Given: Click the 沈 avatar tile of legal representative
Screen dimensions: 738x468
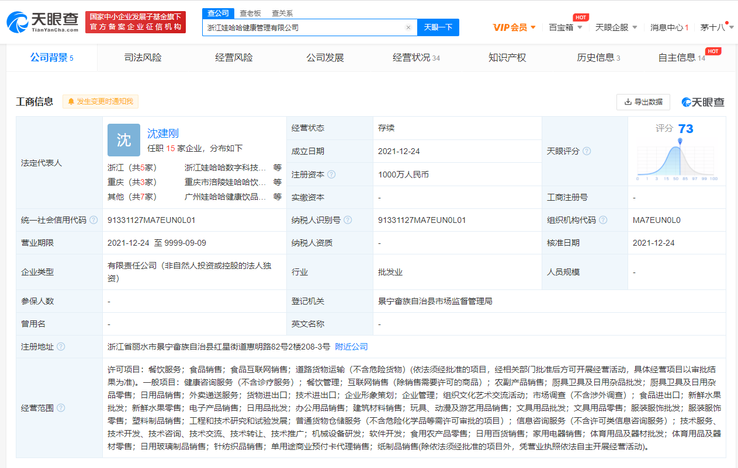Looking at the screenshot, I should point(124,140).
